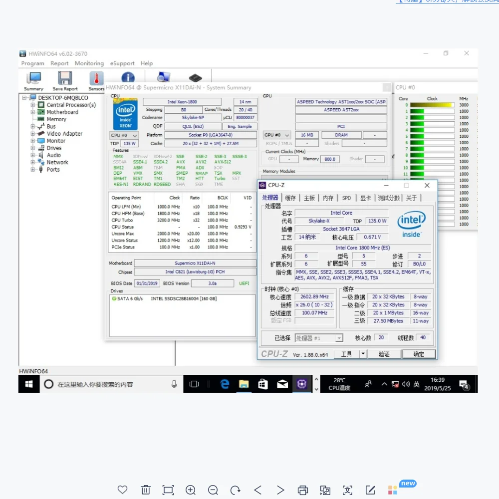Open the Mail app from the taskbar
This screenshot has width=499, height=499.
pyautogui.click(x=282, y=384)
